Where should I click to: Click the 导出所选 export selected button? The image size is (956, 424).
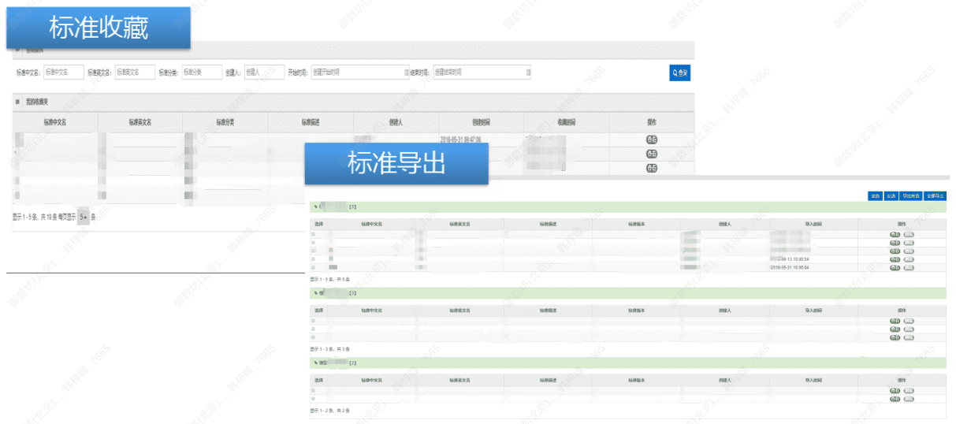pos(910,195)
